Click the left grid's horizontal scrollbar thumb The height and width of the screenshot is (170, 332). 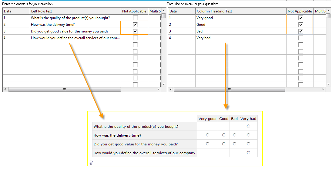(64, 90)
